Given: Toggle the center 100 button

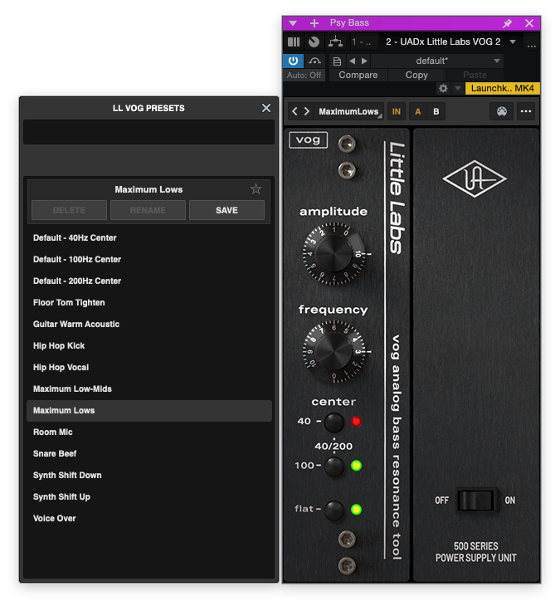Looking at the screenshot, I should click(x=334, y=466).
